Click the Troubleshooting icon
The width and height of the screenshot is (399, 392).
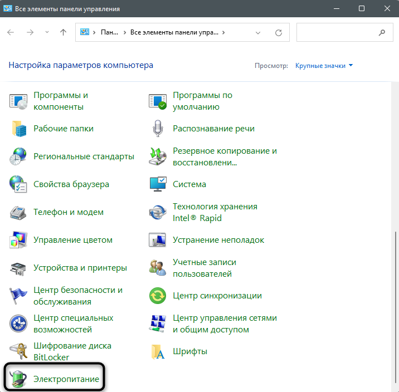click(x=157, y=240)
